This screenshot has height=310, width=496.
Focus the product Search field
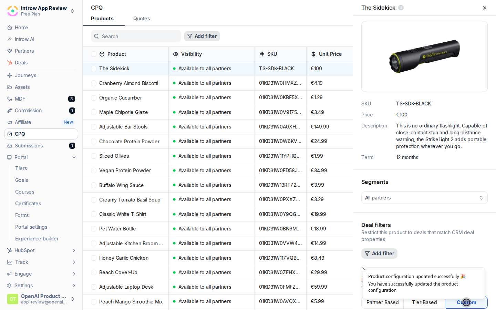pyautogui.click(x=136, y=36)
